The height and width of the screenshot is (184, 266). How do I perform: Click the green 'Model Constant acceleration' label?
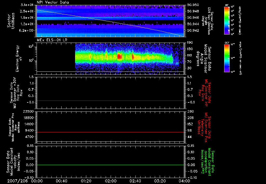[207, 162]
